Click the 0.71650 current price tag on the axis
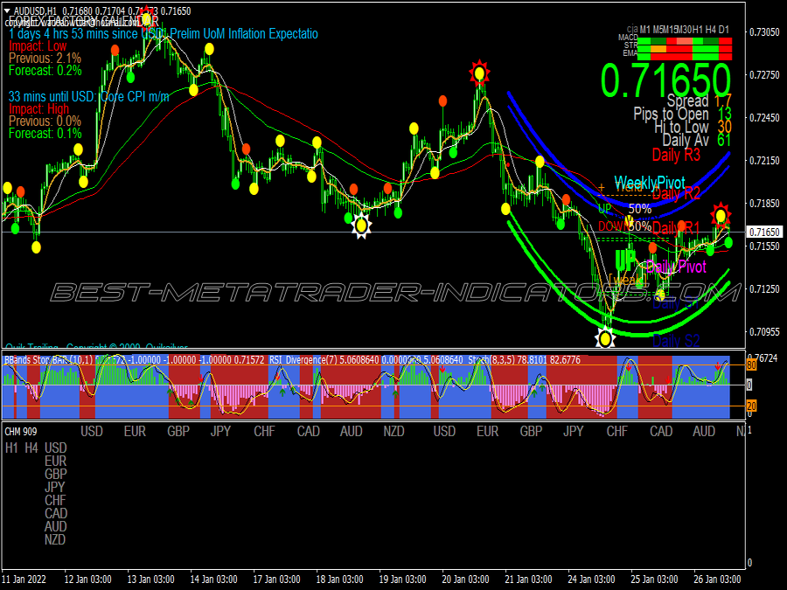Viewport: 787px width, 590px height. tap(765, 232)
